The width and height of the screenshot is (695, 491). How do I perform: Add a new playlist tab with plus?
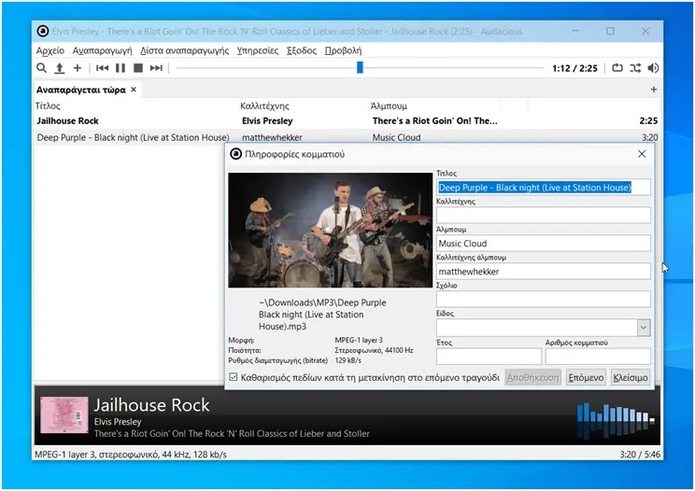click(653, 90)
